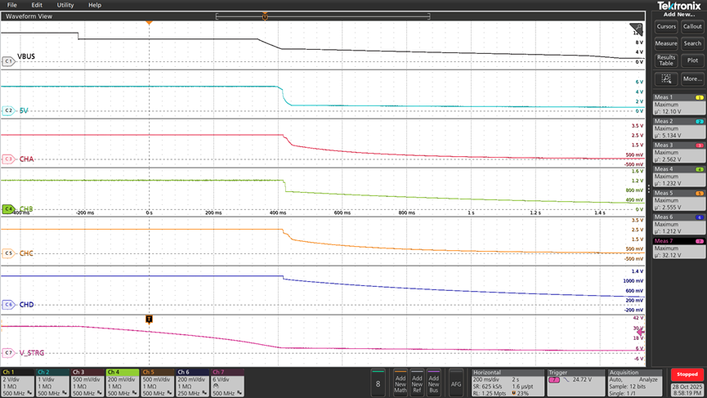Click the AFG button
707x398 pixels.
(456, 382)
